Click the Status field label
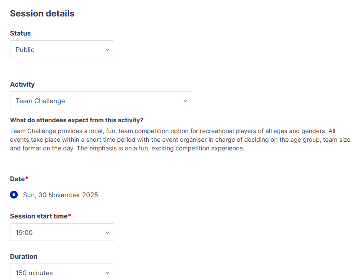Viewport: 357px width, 280px height. [20, 33]
